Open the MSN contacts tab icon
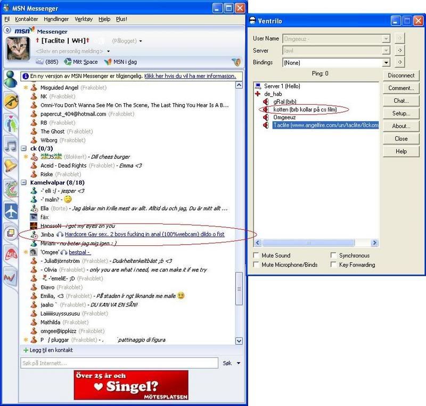This screenshot has height=406, width=426. coord(11,79)
